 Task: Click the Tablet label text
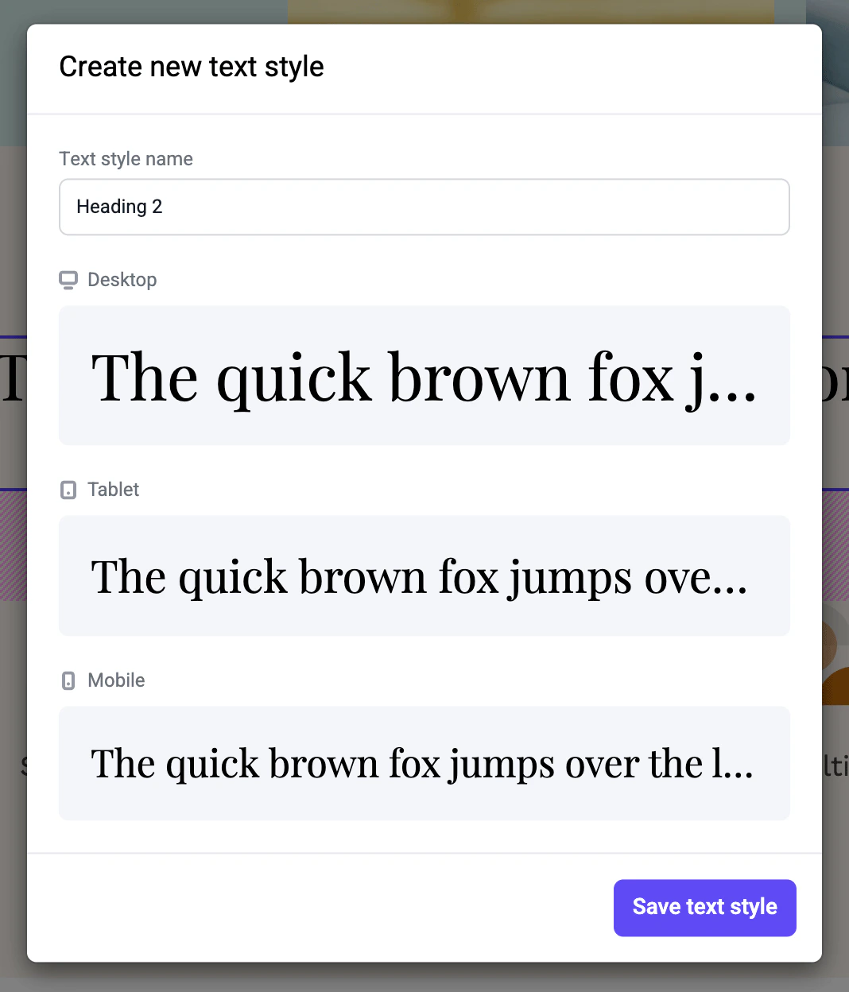tap(114, 489)
